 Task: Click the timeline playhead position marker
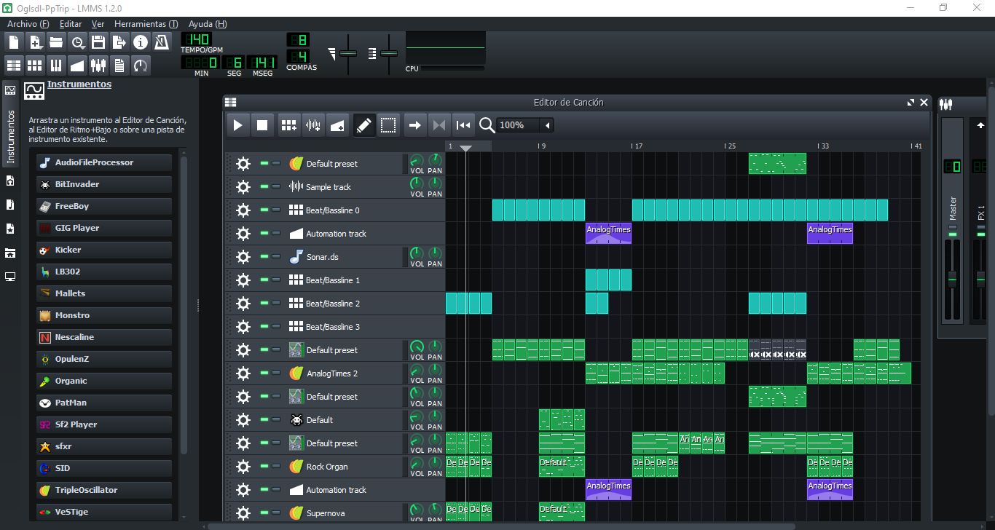pyautogui.click(x=466, y=148)
